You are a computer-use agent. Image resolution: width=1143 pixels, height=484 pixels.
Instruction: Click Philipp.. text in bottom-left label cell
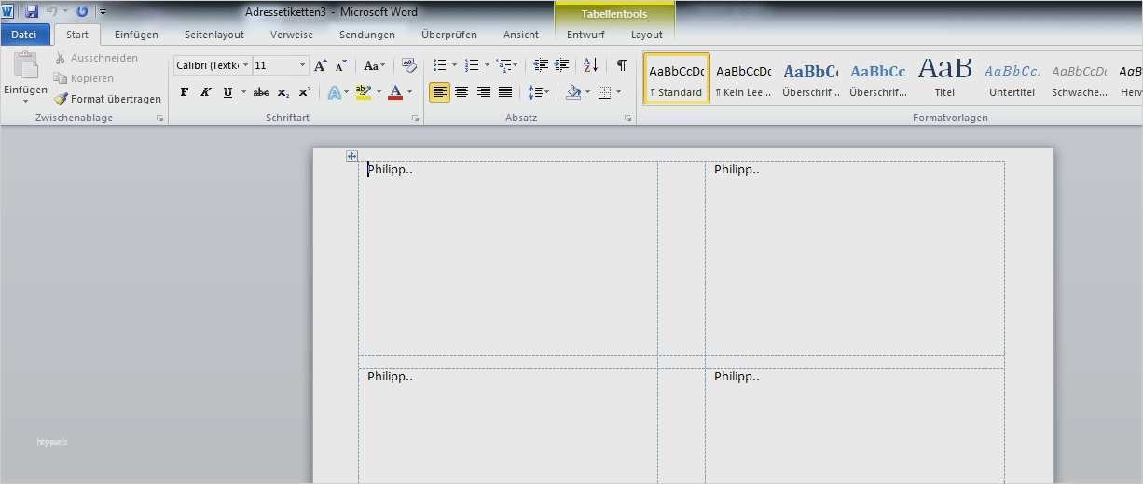[x=390, y=377]
